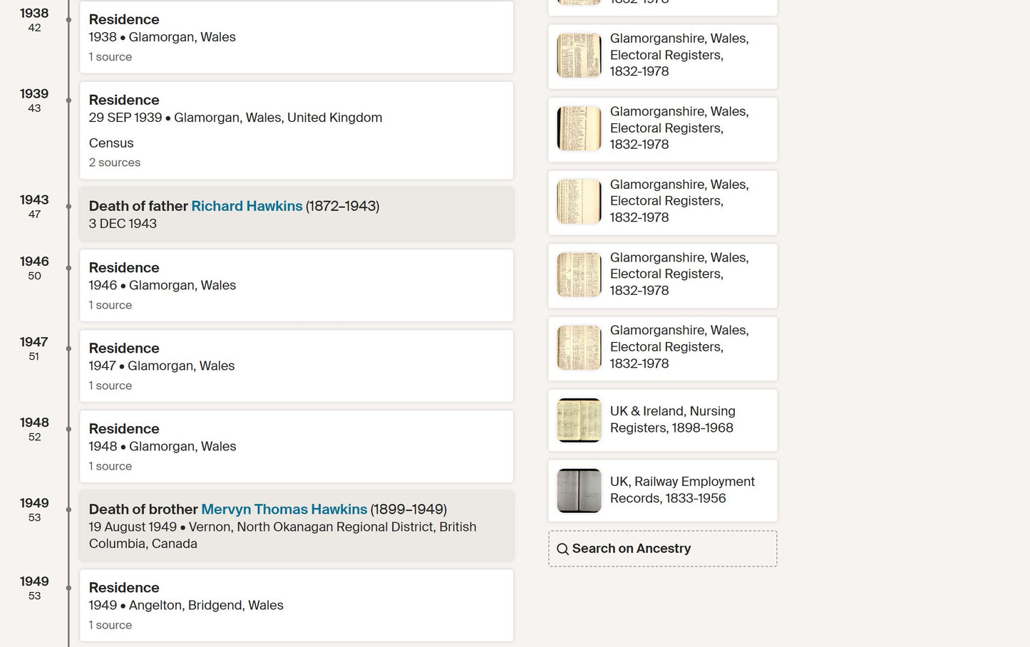Open the 29 SEP 1939 Residence census card
This screenshot has width=1030, height=647.
[297, 130]
